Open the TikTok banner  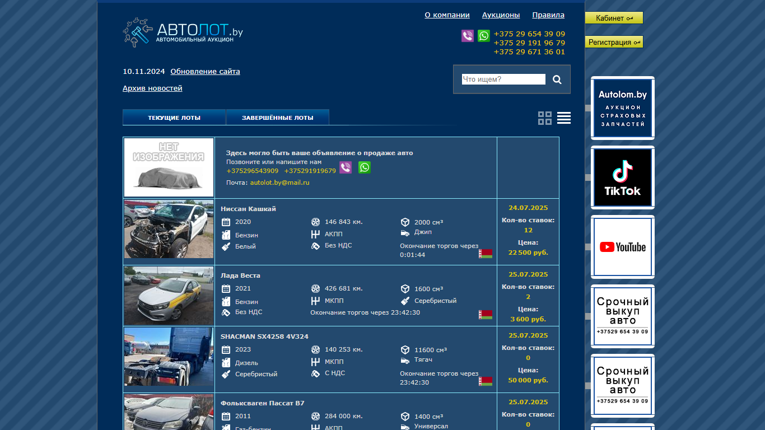[623, 177]
